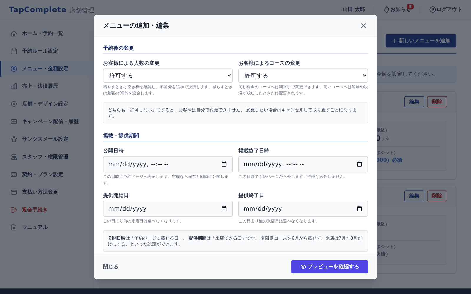
Task: Open calendar picker in 提供終了日 field
Action: (359, 209)
